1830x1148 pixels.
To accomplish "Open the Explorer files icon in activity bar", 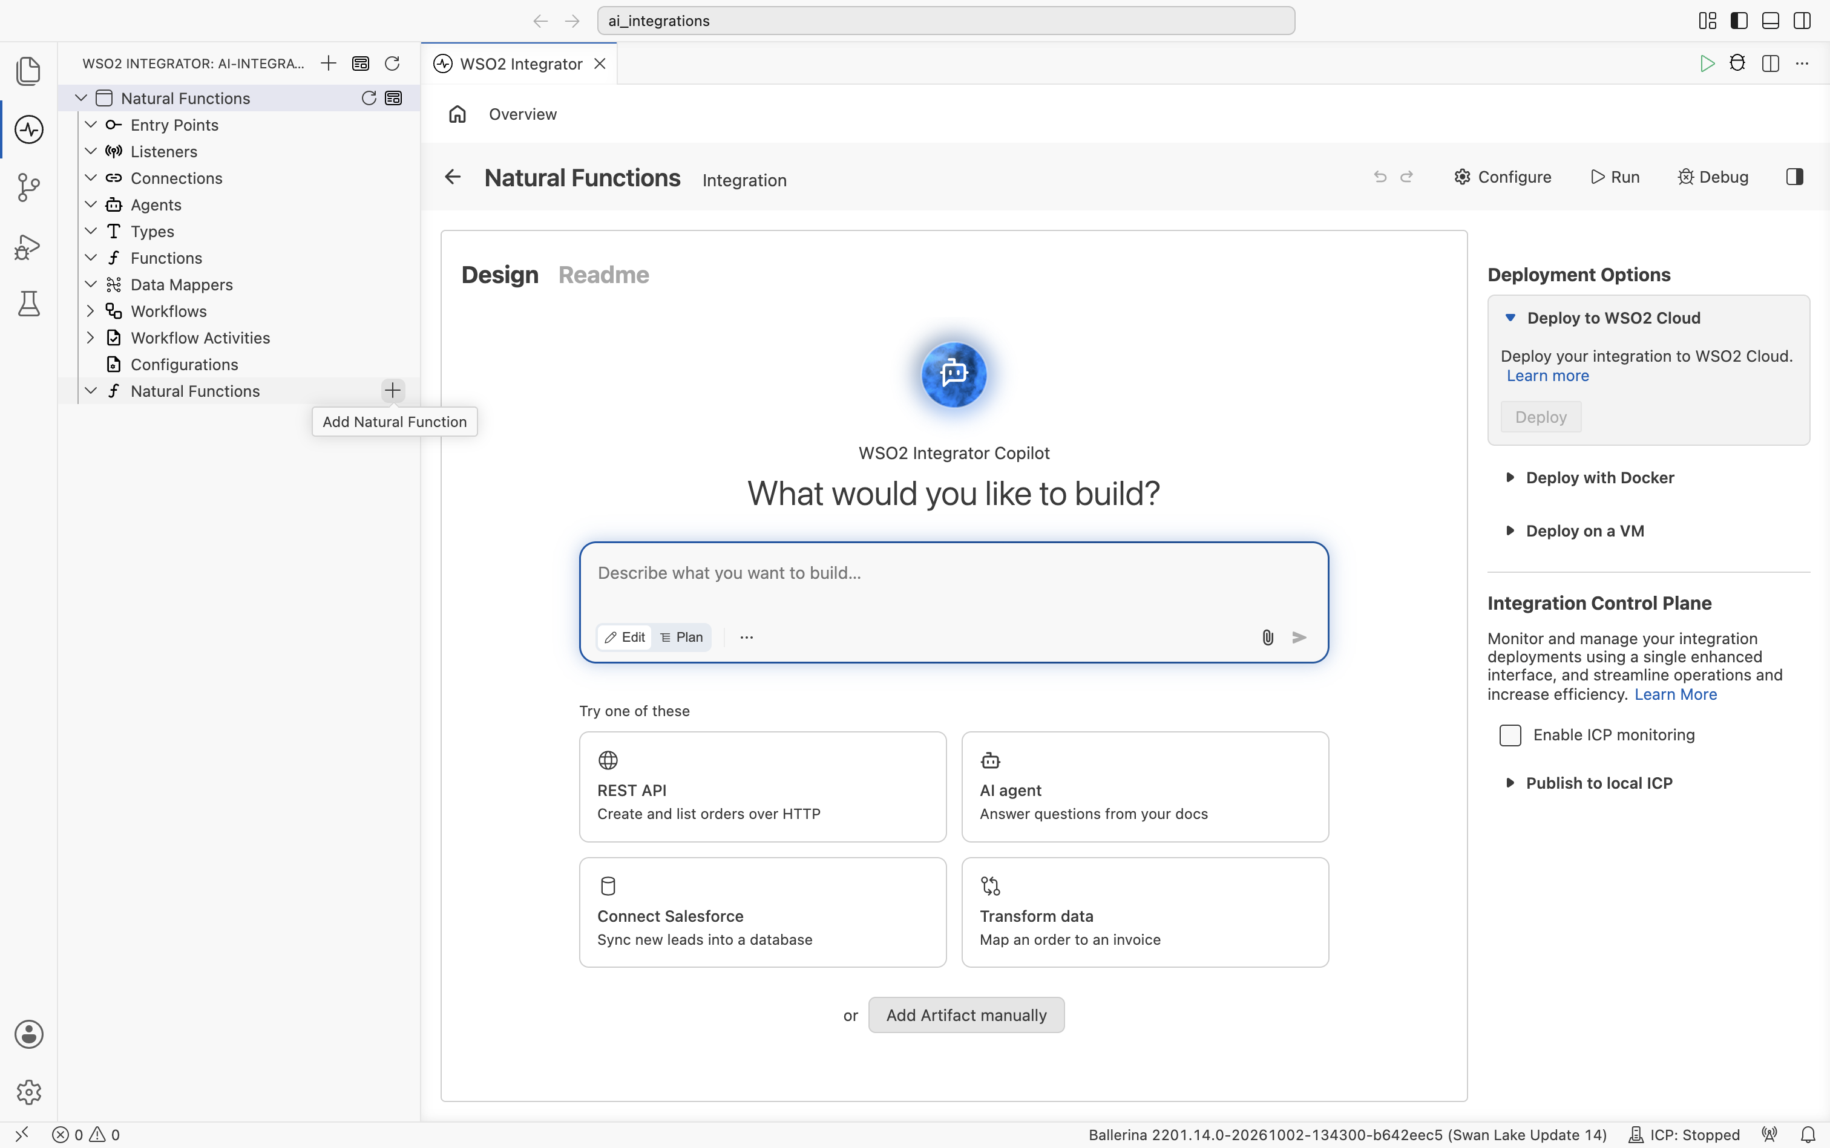I will click(x=28, y=71).
